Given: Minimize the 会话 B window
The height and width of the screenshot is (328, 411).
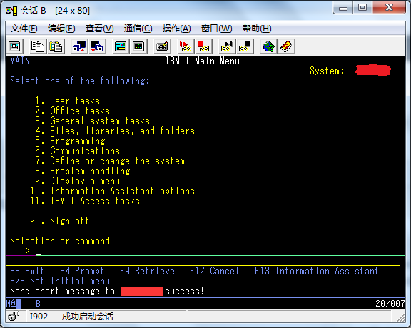Looking at the screenshot, I should pos(343,9).
